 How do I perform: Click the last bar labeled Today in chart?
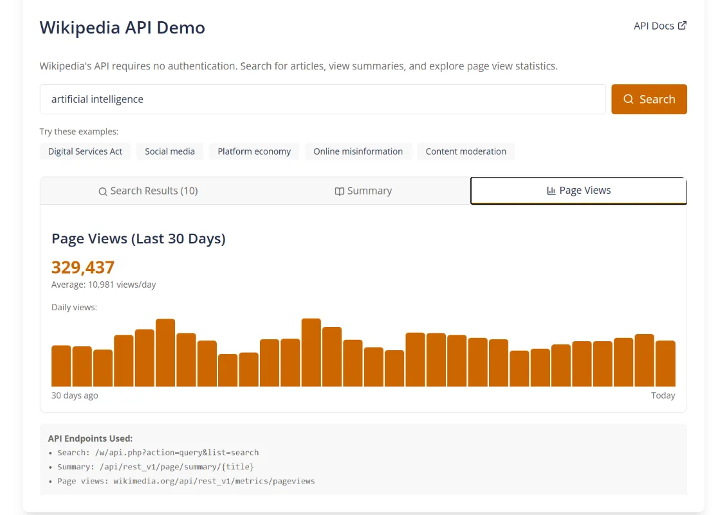click(x=665, y=363)
